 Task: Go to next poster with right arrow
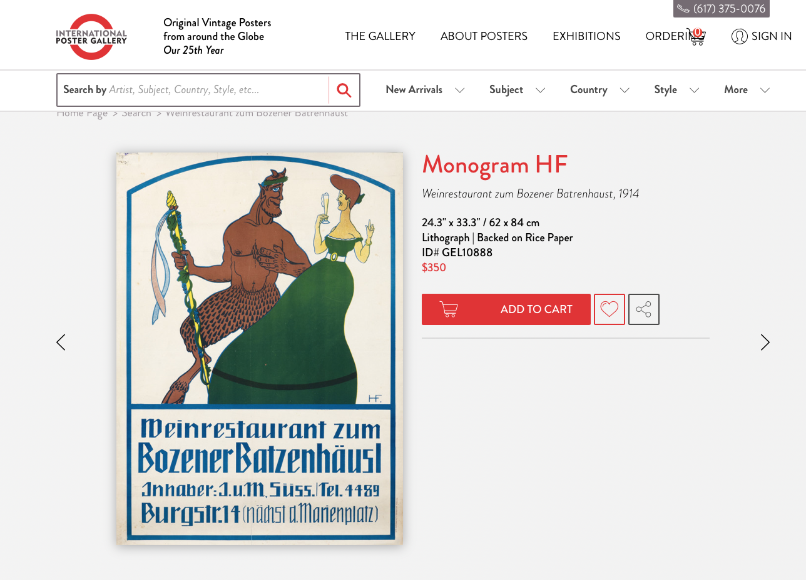(765, 342)
